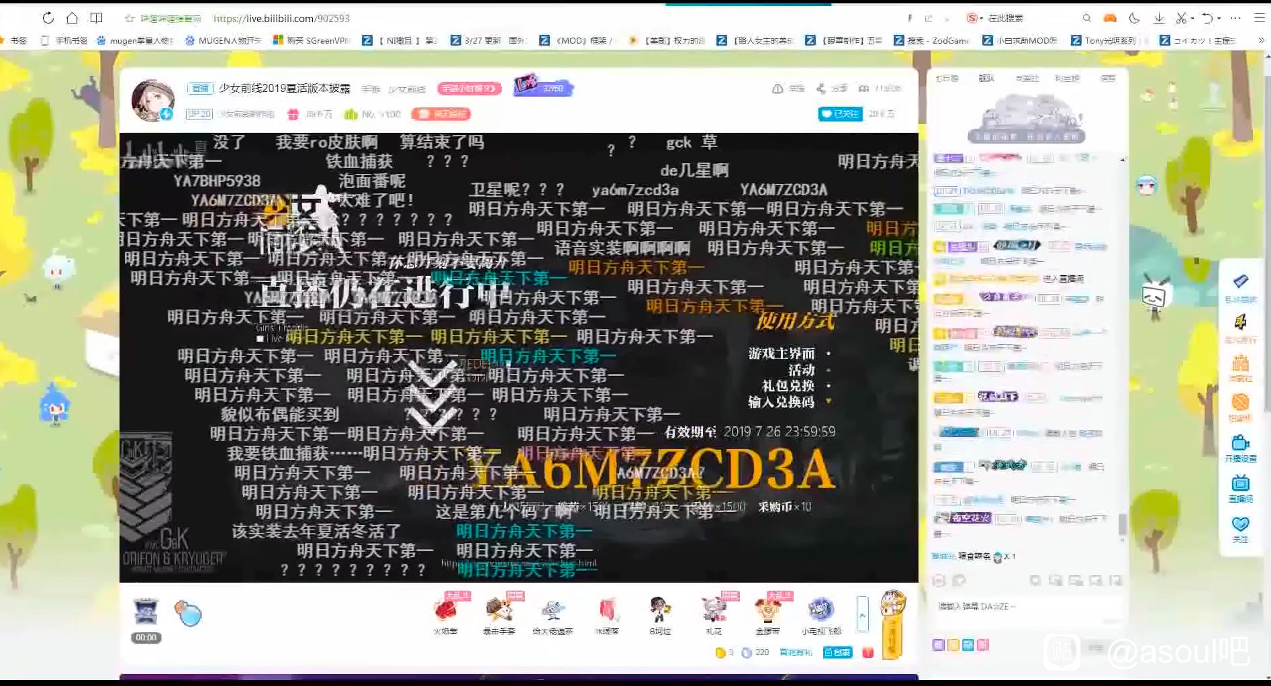
Task: Switch to the 舰队 tab
Action: (986, 79)
